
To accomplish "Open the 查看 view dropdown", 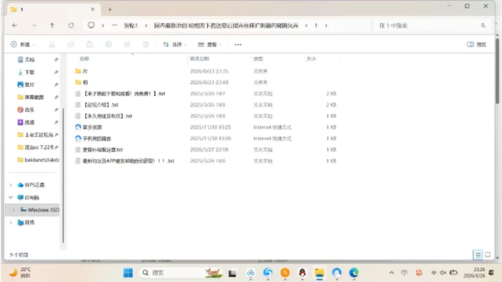I will coord(209,44).
